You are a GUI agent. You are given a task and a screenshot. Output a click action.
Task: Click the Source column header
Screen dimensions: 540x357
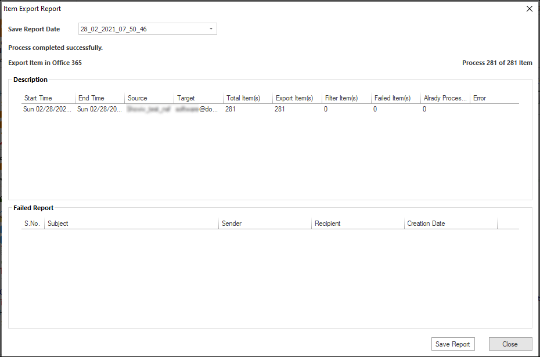pyautogui.click(x=149, y=98)
